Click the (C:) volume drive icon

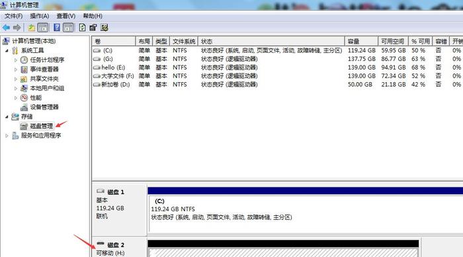pos(97,50)
